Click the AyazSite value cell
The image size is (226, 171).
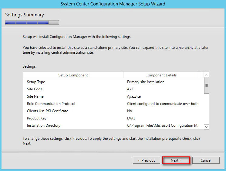[x=134, y=96]
